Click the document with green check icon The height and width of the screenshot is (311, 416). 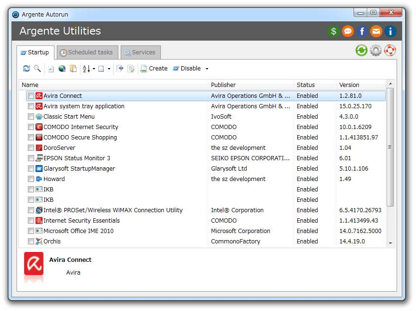[x=131, y=69]
